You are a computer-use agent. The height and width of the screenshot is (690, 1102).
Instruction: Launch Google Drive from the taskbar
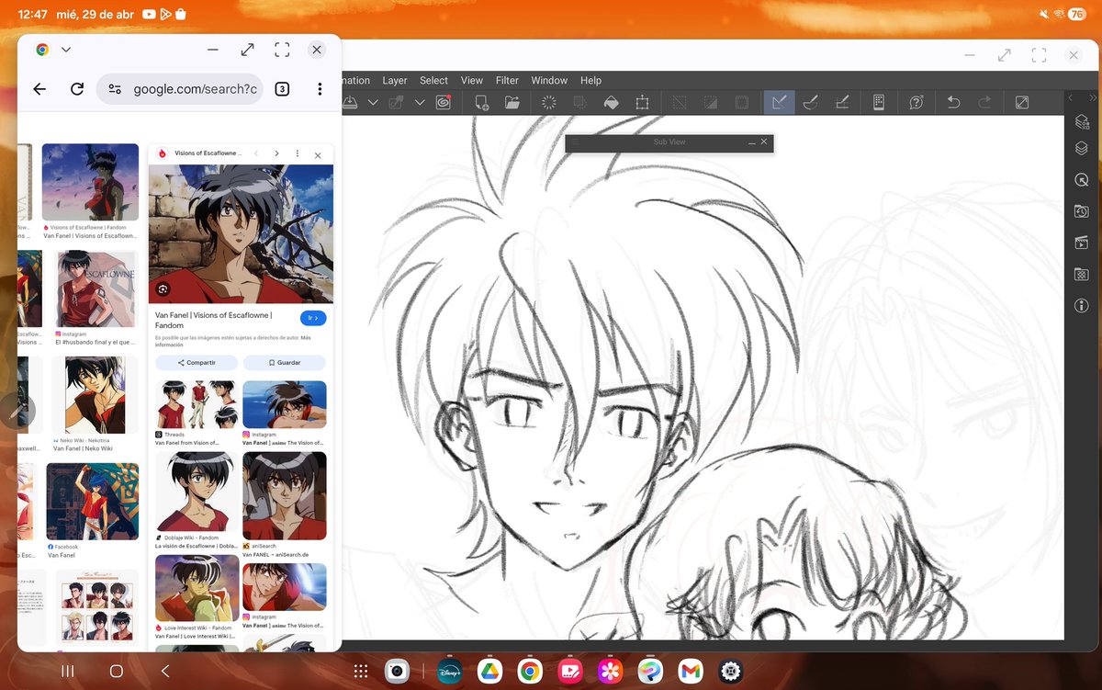click(x=489, y=672)
